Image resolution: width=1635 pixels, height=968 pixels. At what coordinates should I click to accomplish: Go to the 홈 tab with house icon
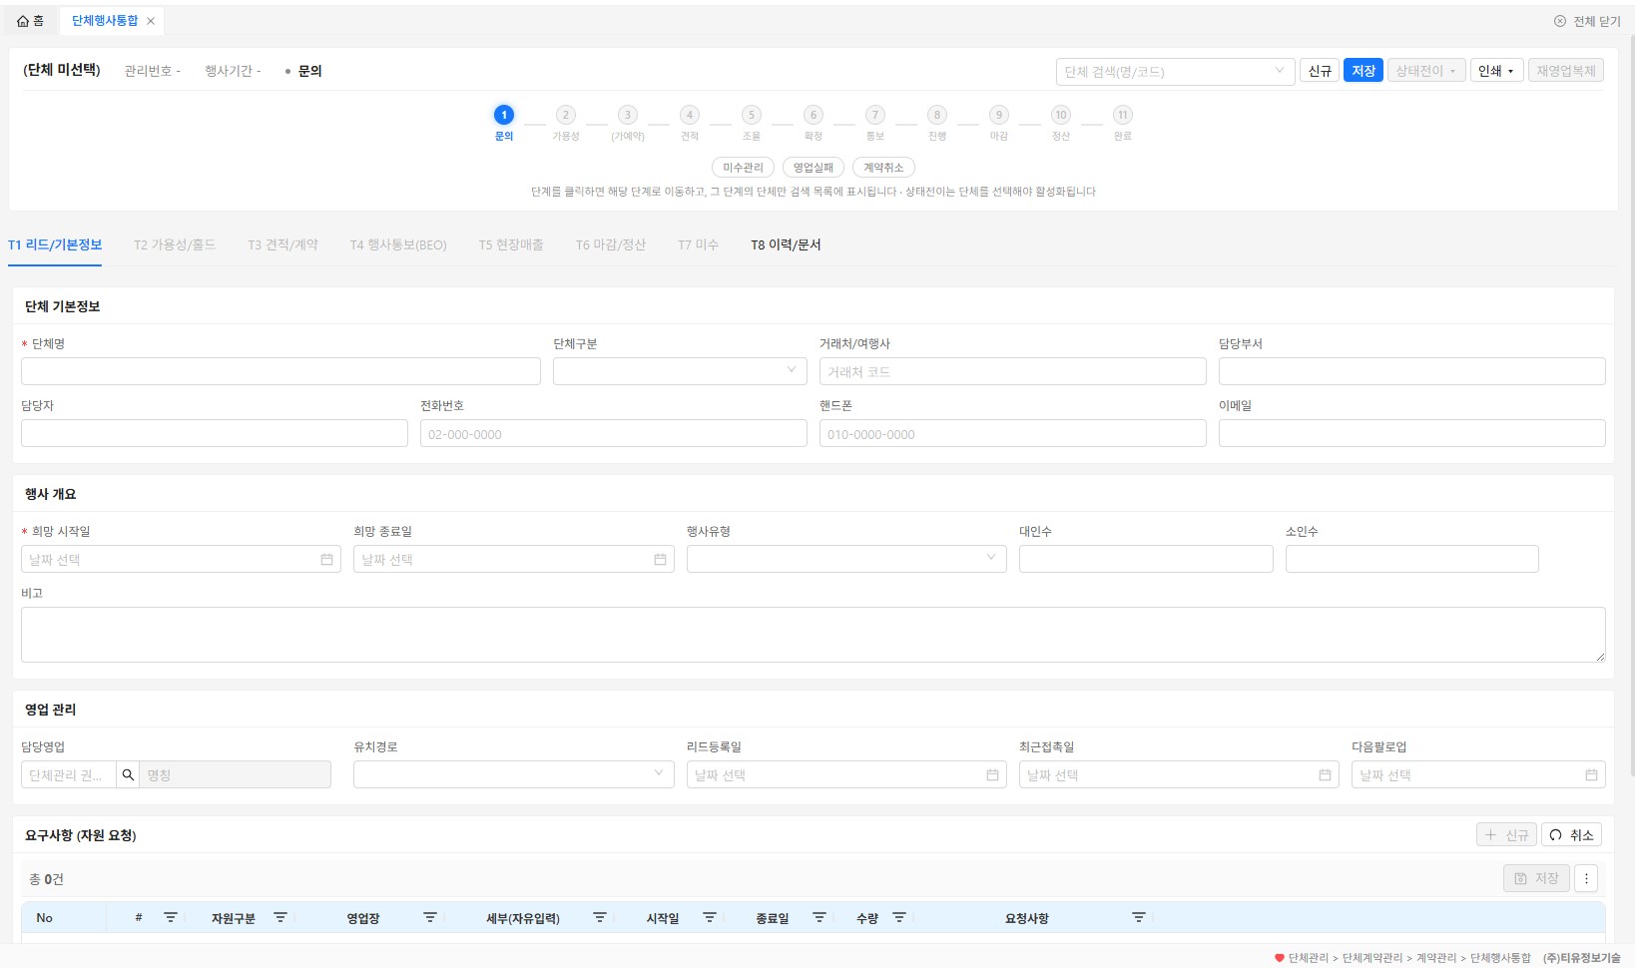pos(30,21)
